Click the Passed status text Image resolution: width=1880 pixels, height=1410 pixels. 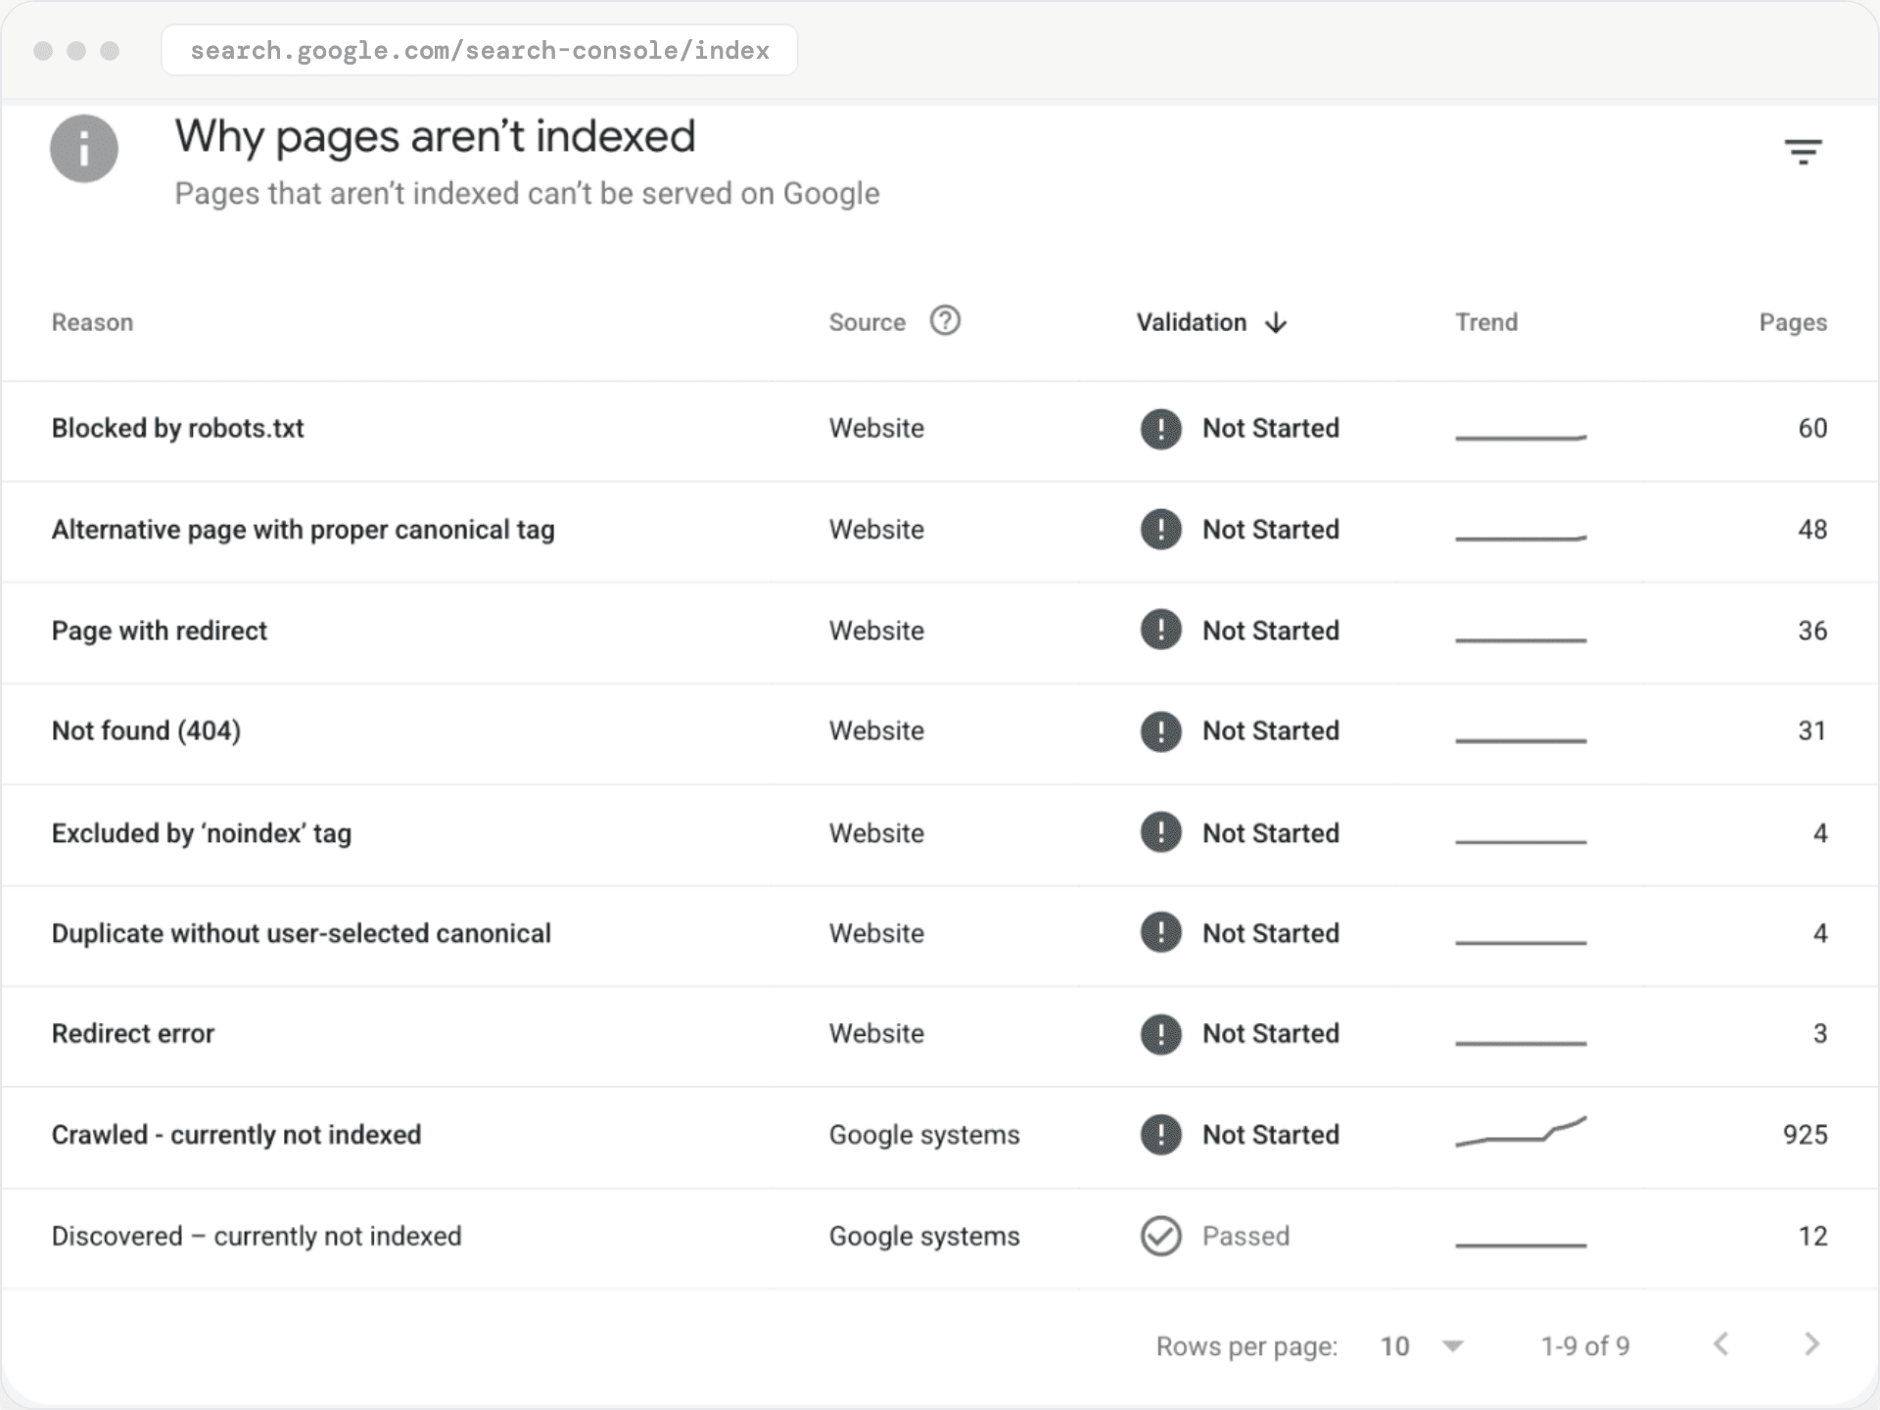(x=1245, y=1236)
